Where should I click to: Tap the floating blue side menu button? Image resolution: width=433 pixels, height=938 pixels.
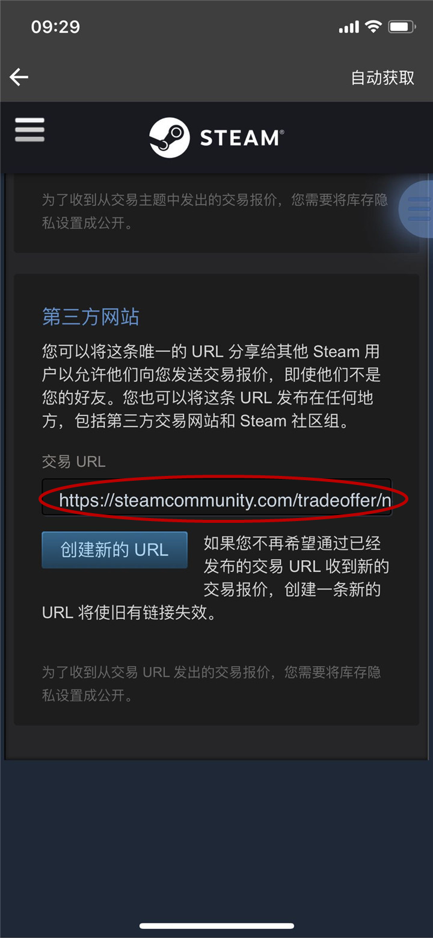(417, 208)
